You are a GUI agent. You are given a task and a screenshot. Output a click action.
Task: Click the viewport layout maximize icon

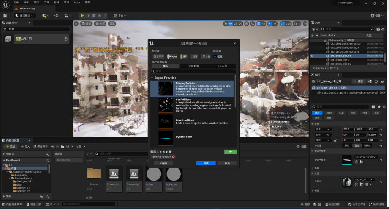point(305,24)
